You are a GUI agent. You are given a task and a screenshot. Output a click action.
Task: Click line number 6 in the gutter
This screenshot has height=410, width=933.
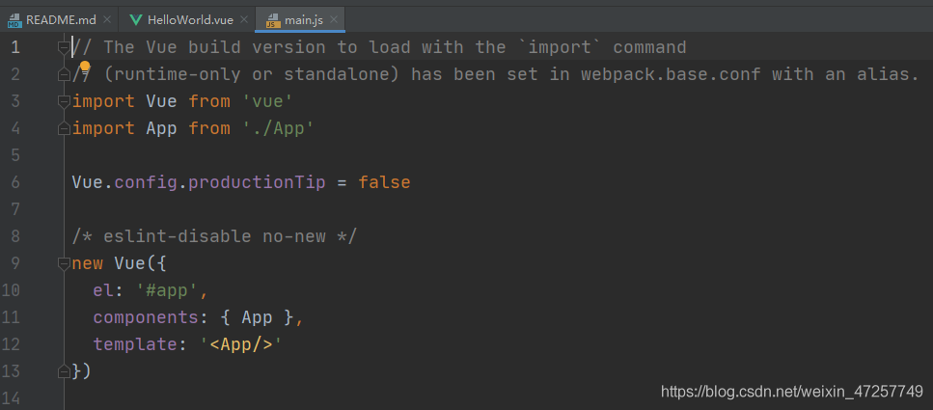[14, 182]
